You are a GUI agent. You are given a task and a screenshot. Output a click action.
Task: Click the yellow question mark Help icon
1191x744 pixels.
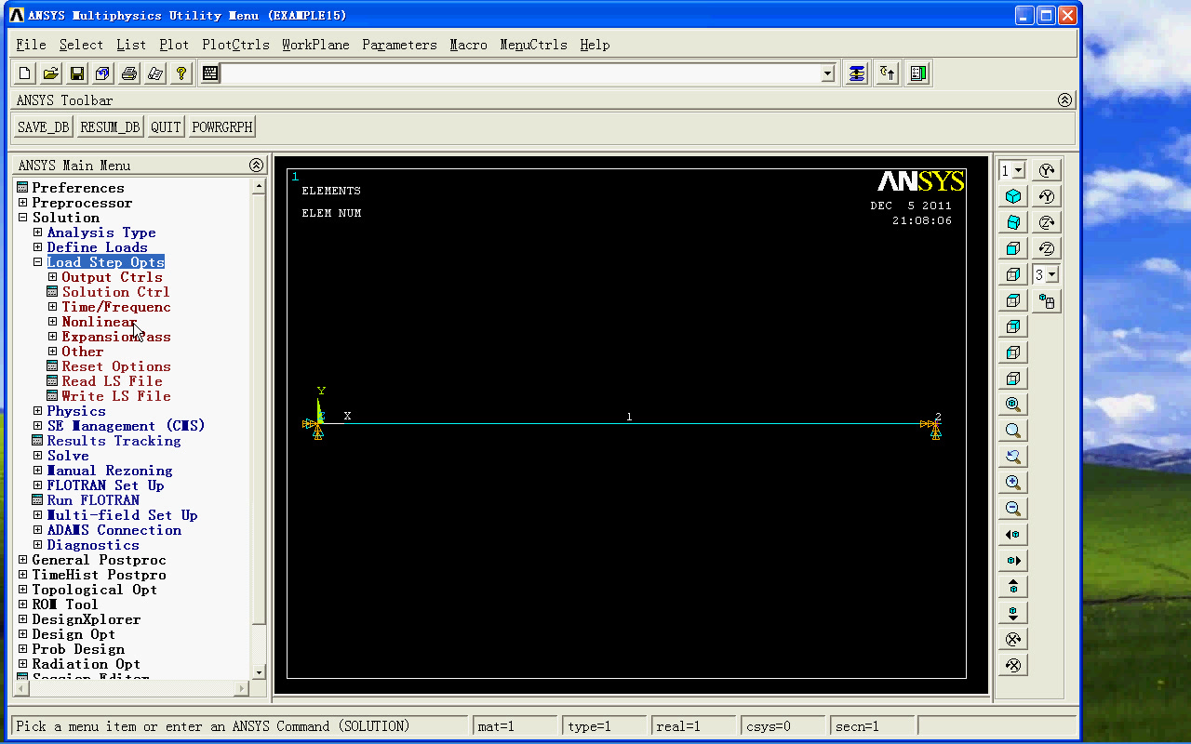tap(181, 73)
